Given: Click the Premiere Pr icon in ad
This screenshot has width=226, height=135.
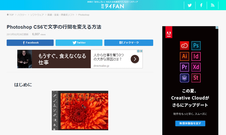Looking at the screenshot, I should [x=184, y=67].
